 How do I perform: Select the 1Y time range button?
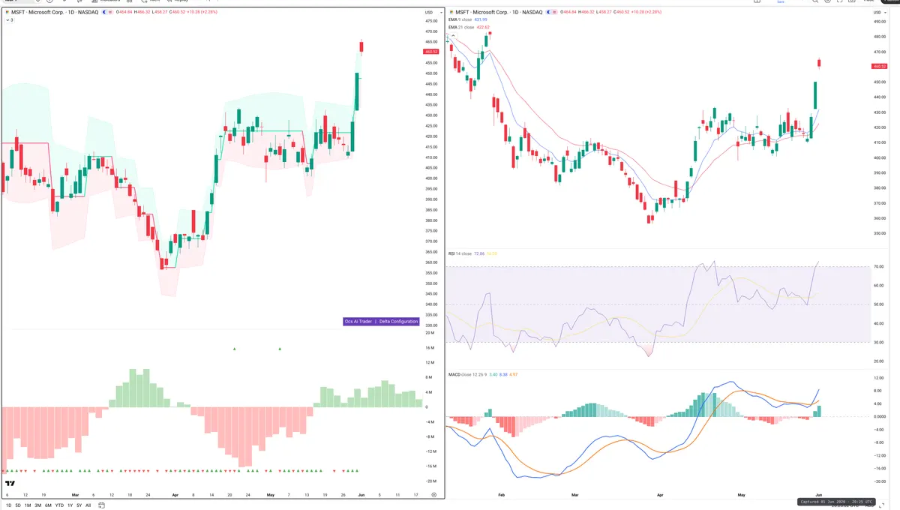[70, 505]
